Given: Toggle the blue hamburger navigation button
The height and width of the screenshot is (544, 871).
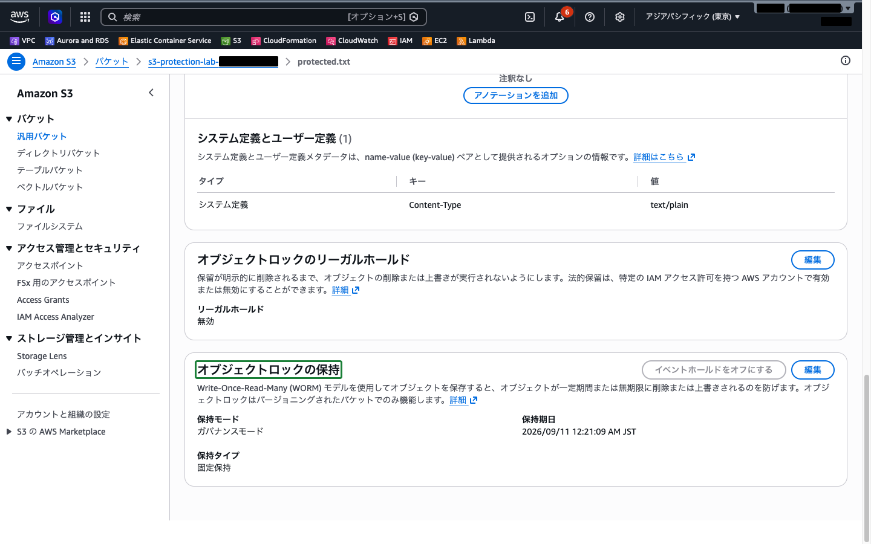Looking at the screenshot, I should click(16, 62).
